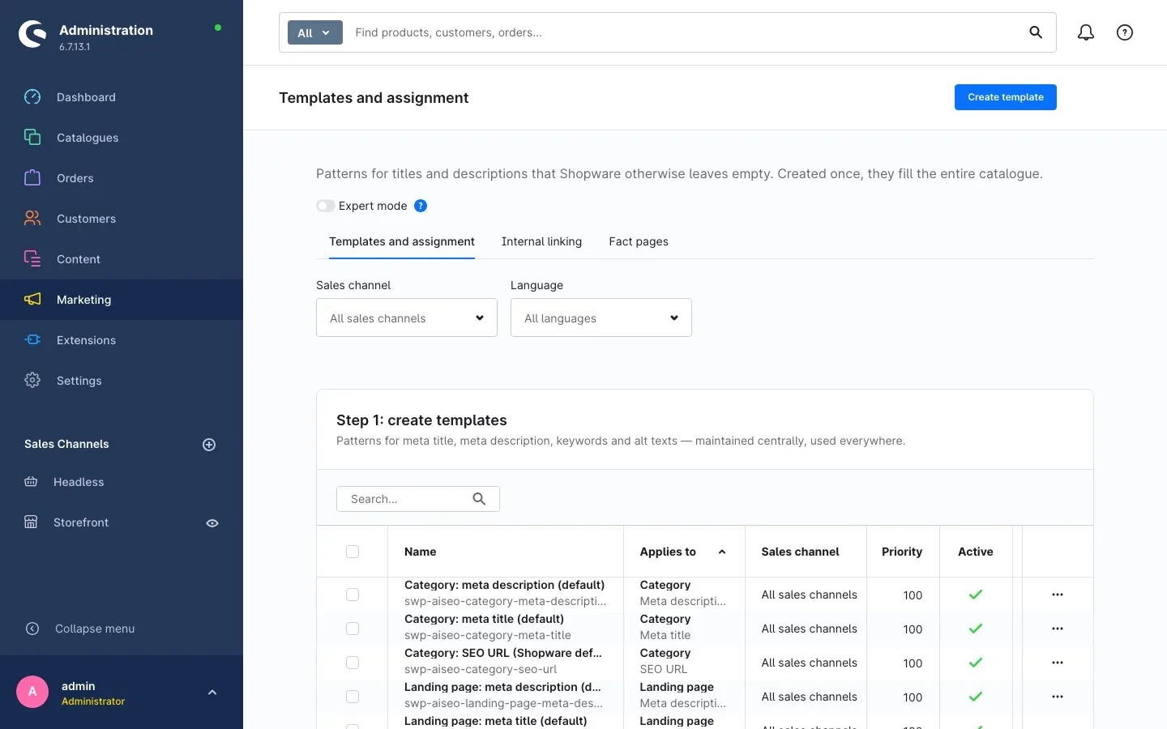Check the Category SEO URL row checkbox
This screenshot has height=729, width=1167.
click(x=353, y=663)
